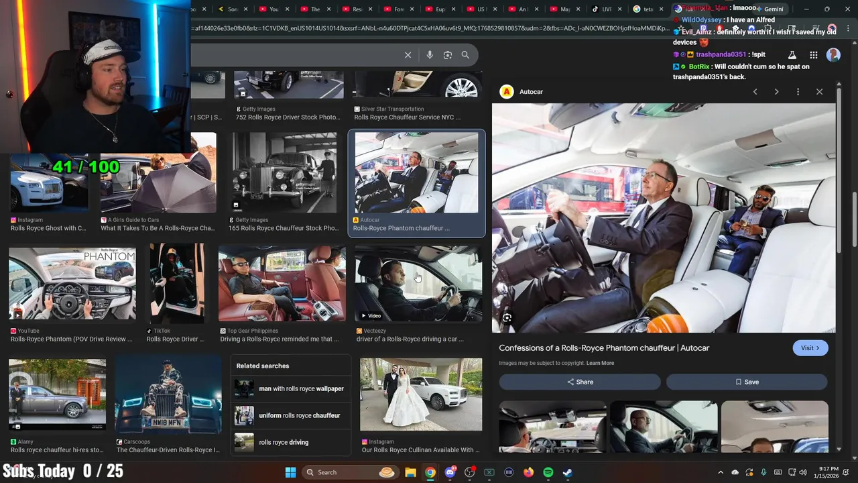Open Getty Images 165 Rolls Royce Chauffeur result
The height and width of the screenshot is (483, 858).
pyautogui.click(x=285, y=173)
